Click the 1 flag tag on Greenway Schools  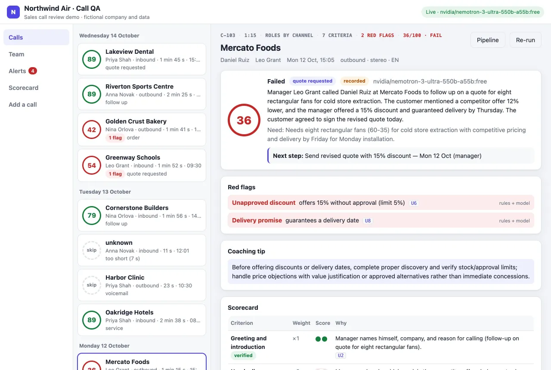pyautogui.click(x=115, y=174)
